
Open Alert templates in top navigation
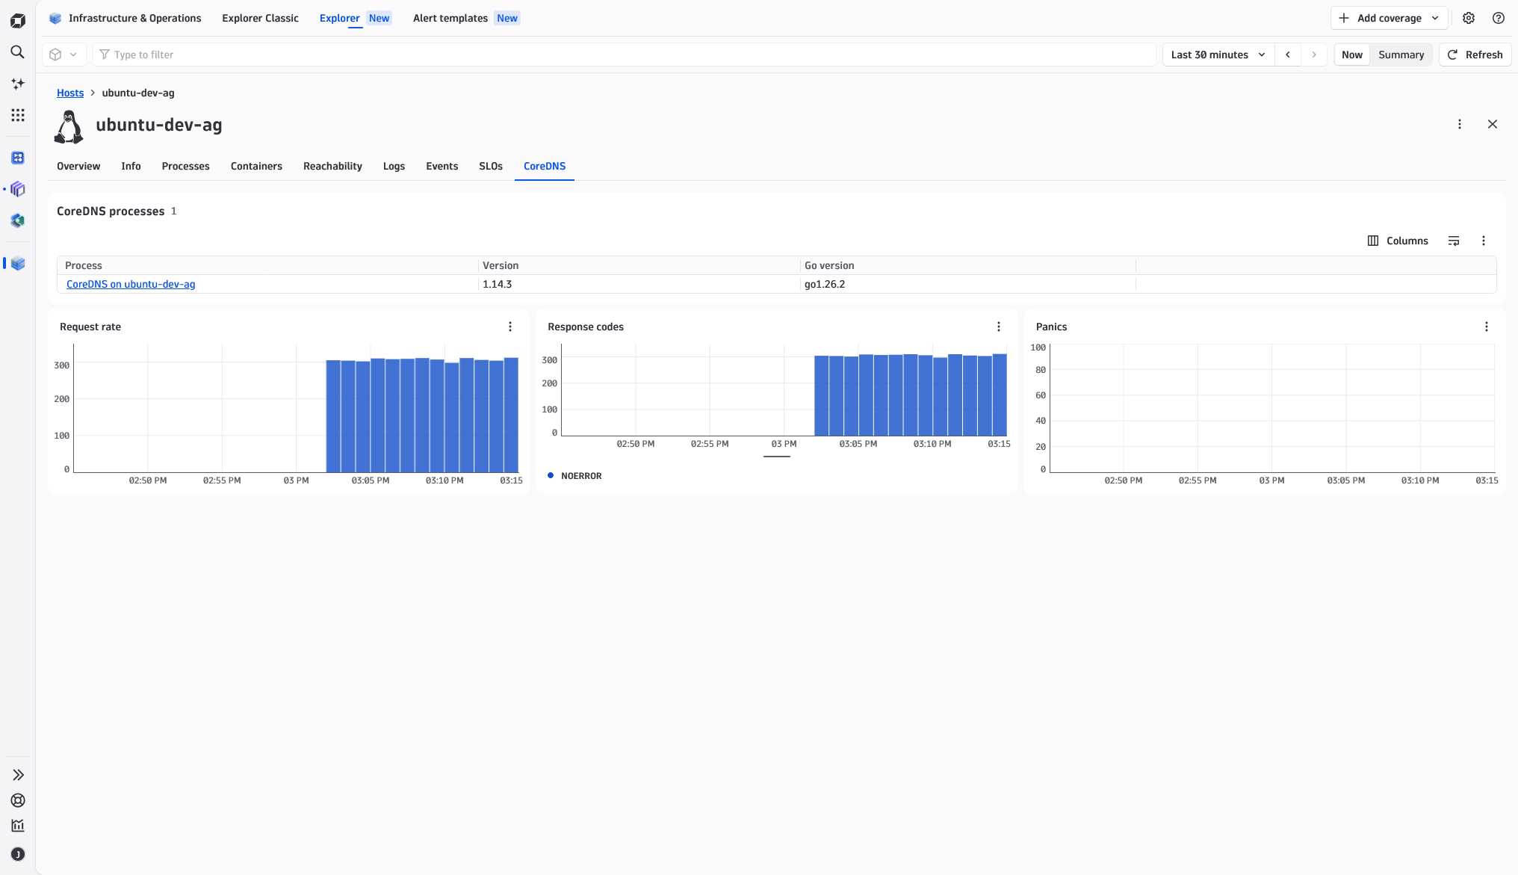click(x=466, y=18)
